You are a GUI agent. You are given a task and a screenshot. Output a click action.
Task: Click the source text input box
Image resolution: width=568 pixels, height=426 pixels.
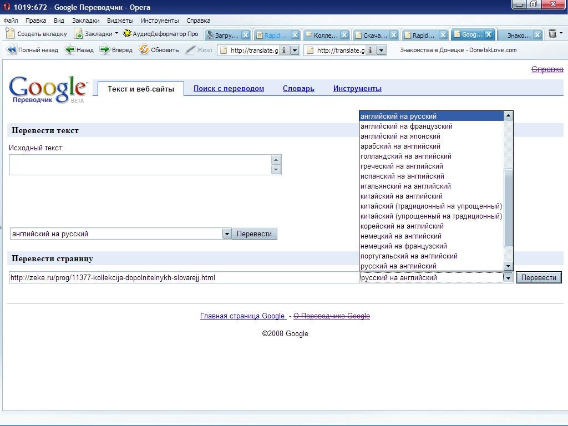(140, 165)
